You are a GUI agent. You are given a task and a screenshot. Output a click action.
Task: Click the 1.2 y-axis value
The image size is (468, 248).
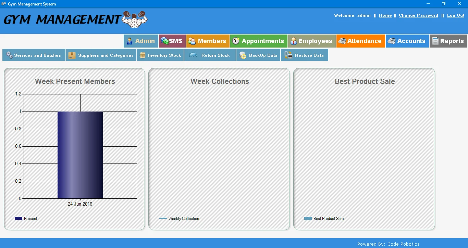[x=18, y=94]
